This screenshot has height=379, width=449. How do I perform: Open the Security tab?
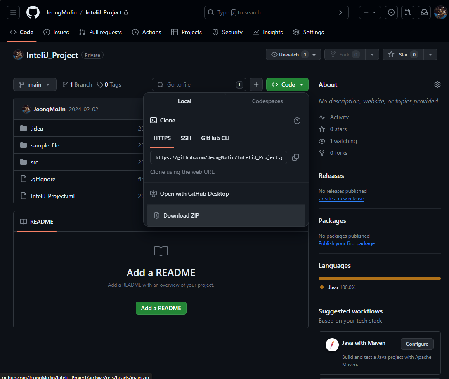click(227, 32)
